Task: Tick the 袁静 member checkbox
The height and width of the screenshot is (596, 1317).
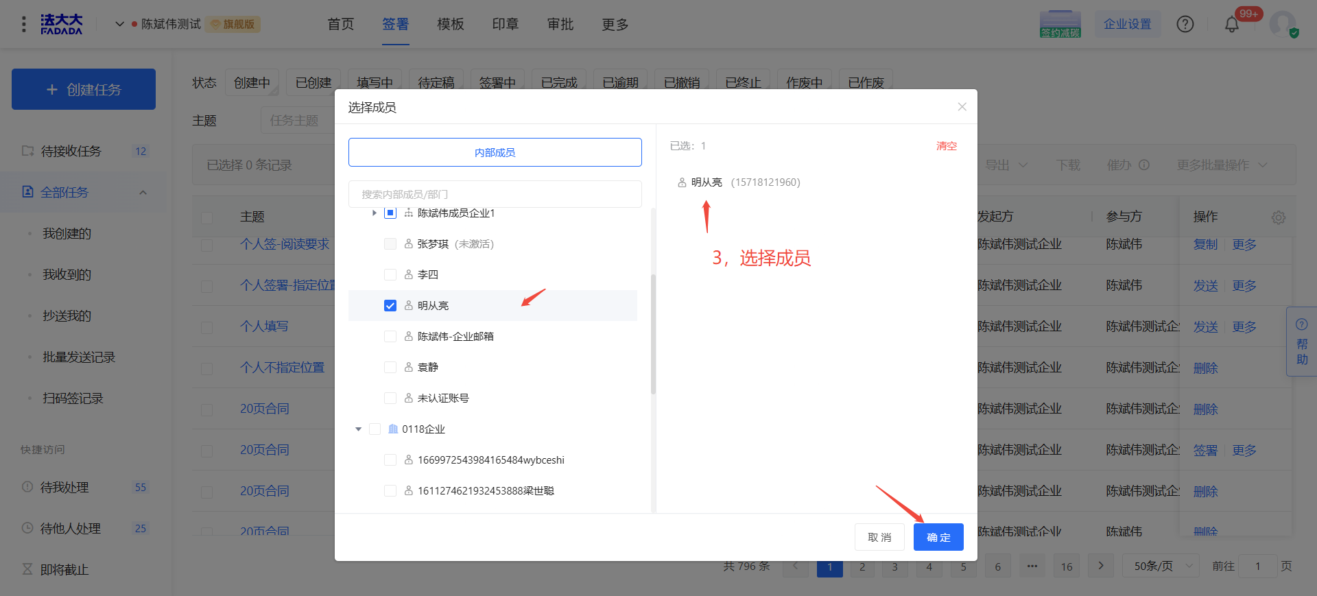Action: pyautogui.click(x=390, y=368)
